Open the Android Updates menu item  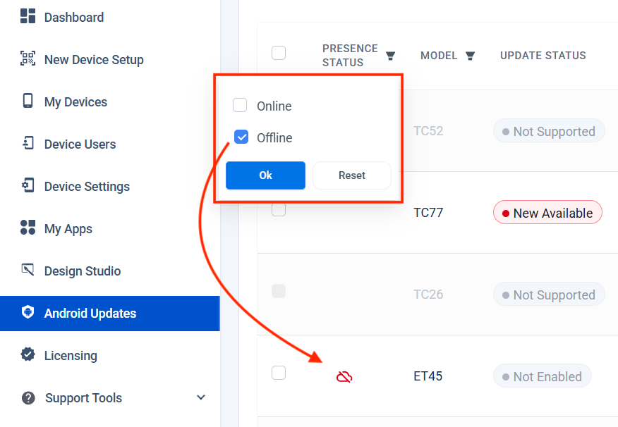click(90, 314)
